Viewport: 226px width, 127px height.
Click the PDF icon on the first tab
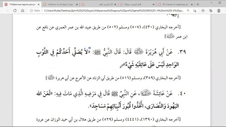coord(6,5)
